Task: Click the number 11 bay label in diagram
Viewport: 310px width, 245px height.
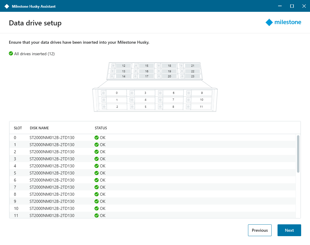Action: point(201,107)
